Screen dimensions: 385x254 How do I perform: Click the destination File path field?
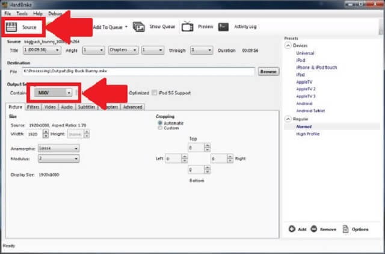tap(138, 71)
